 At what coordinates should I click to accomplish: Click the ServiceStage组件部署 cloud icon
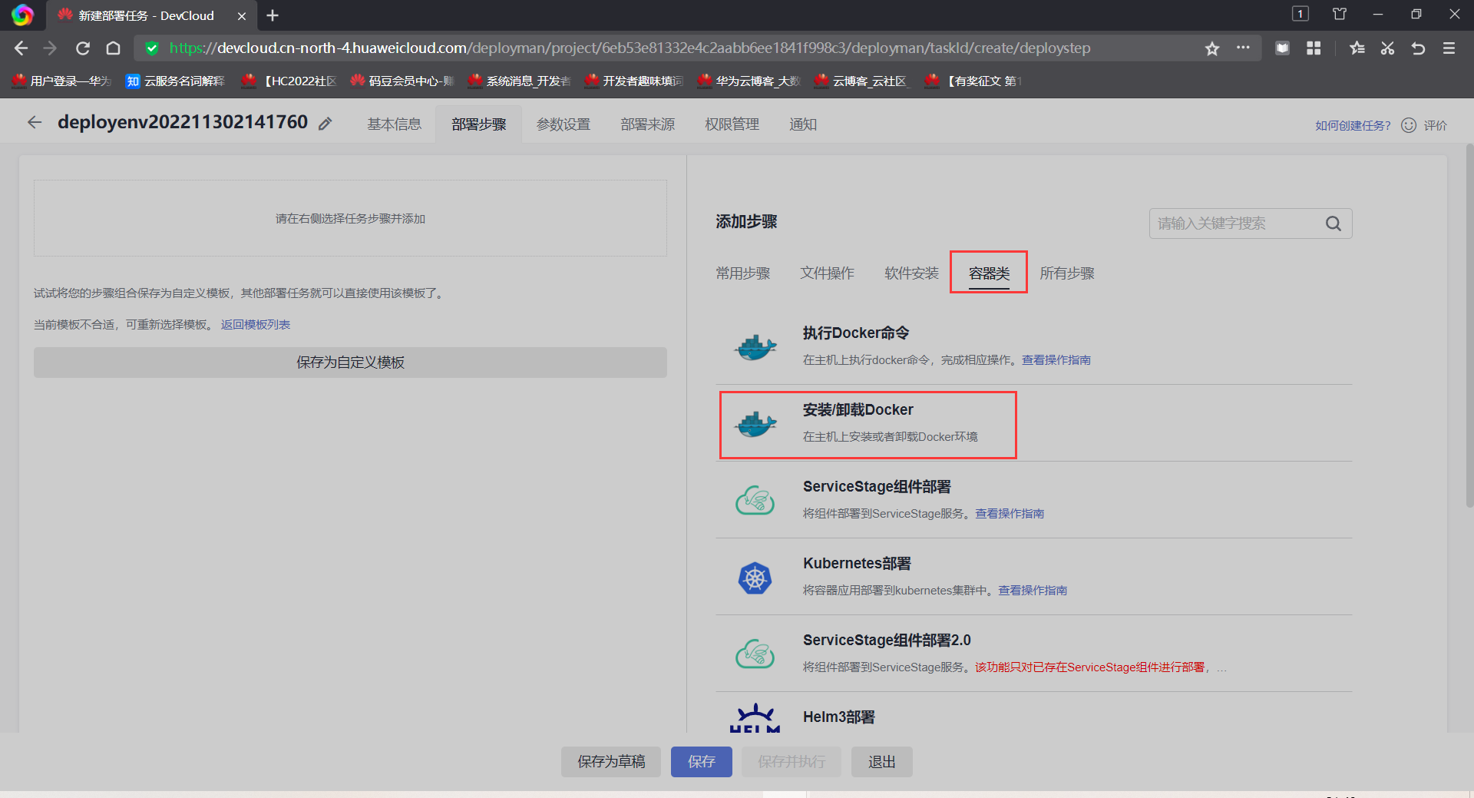pos(755,501)
